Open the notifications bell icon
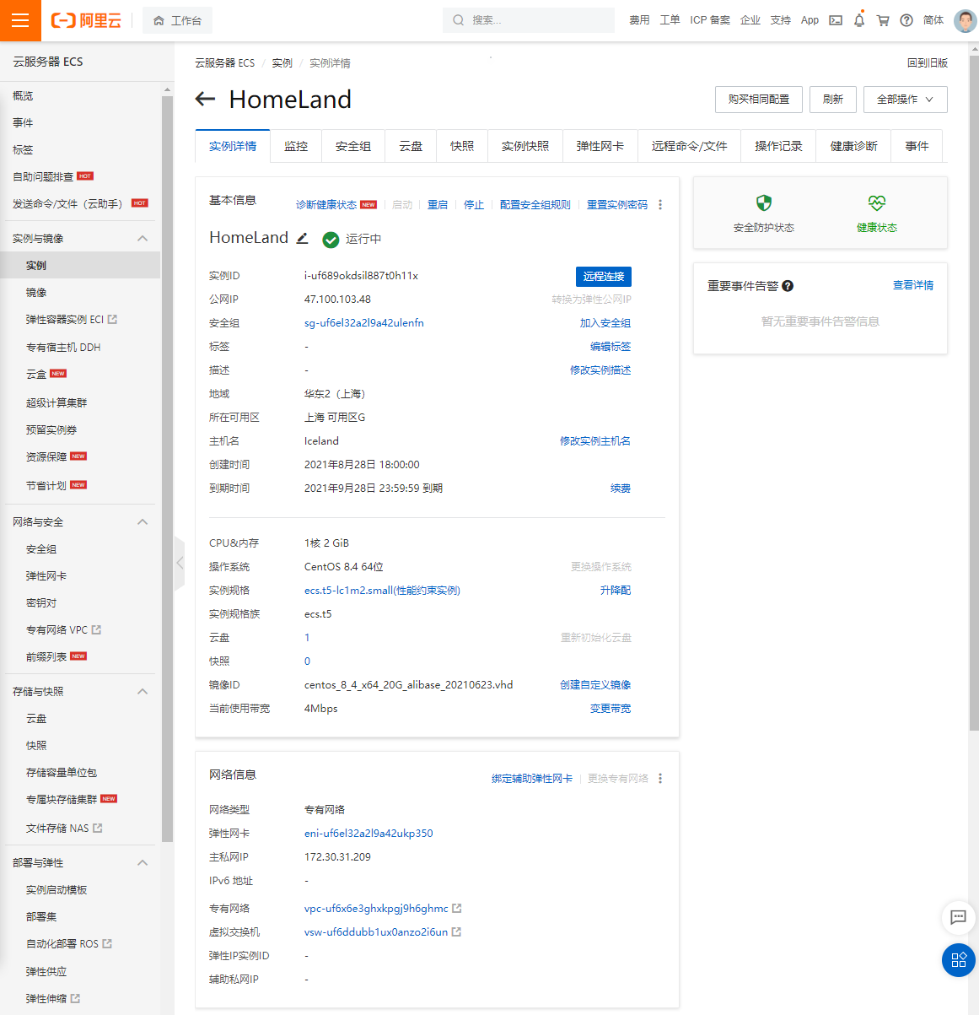 click(858, 19)
